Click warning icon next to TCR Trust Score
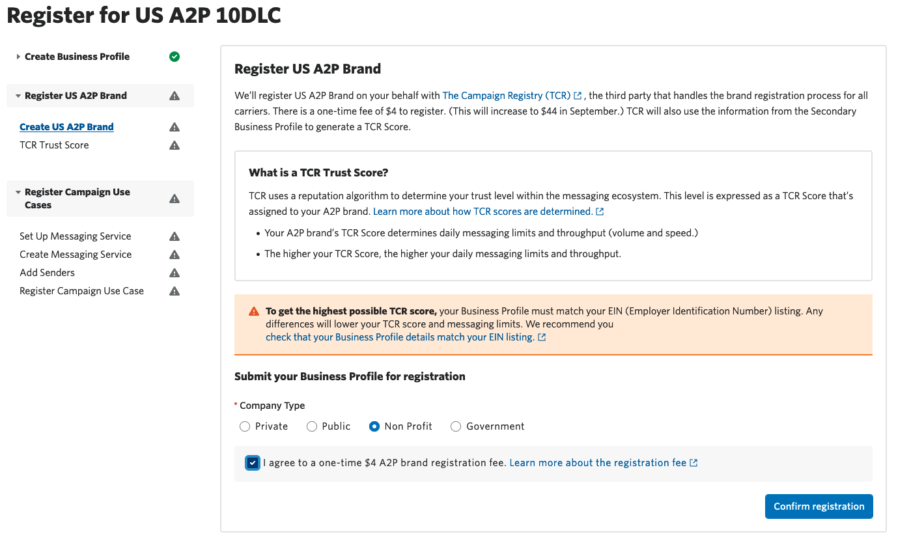 (175, 145)
